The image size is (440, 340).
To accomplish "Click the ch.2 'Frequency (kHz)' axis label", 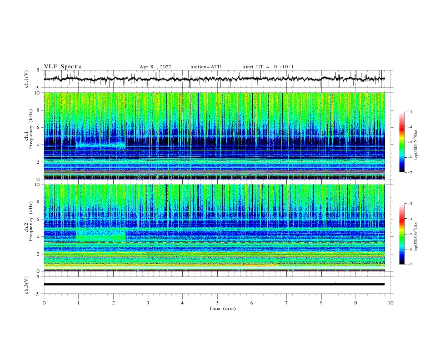I will (x=31, y=221).
